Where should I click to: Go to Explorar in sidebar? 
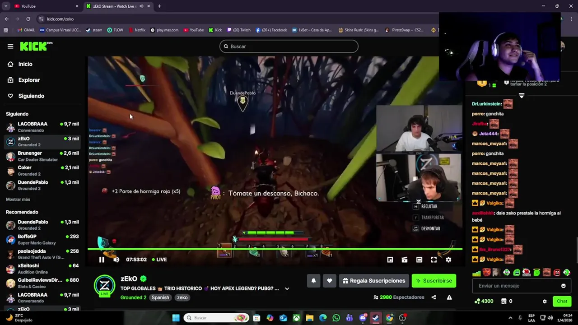(x=29, y=80)
